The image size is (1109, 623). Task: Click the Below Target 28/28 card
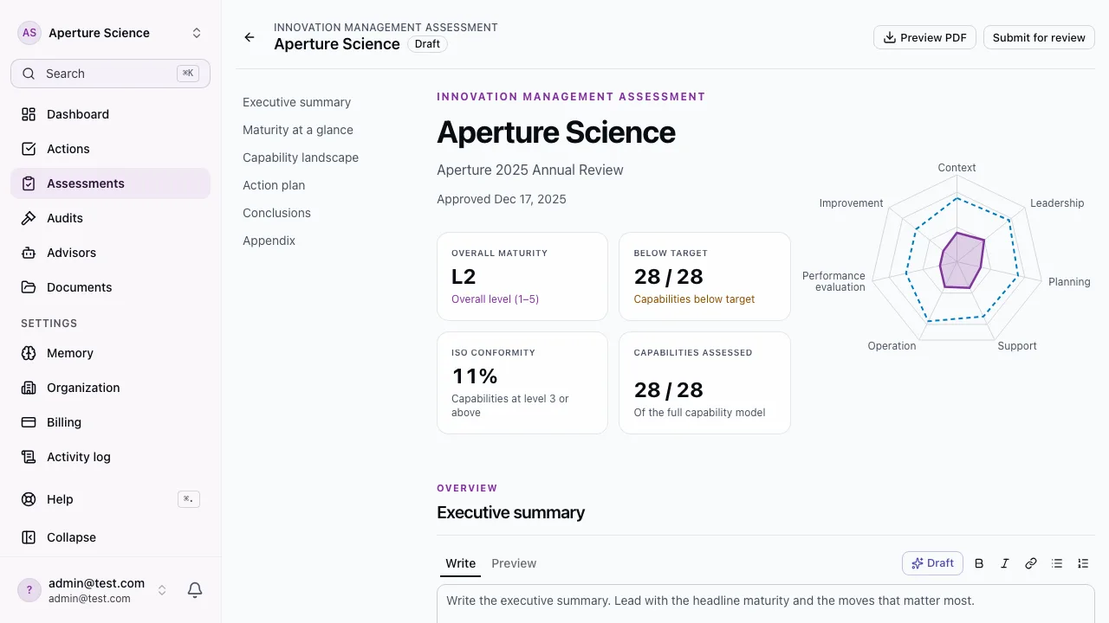[704, 277]
